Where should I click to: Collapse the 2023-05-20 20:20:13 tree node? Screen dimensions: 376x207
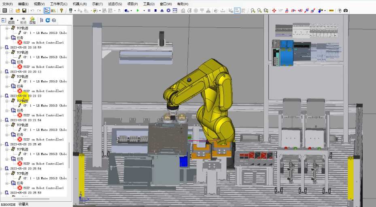pyautogui.click(x=2, y=72)
